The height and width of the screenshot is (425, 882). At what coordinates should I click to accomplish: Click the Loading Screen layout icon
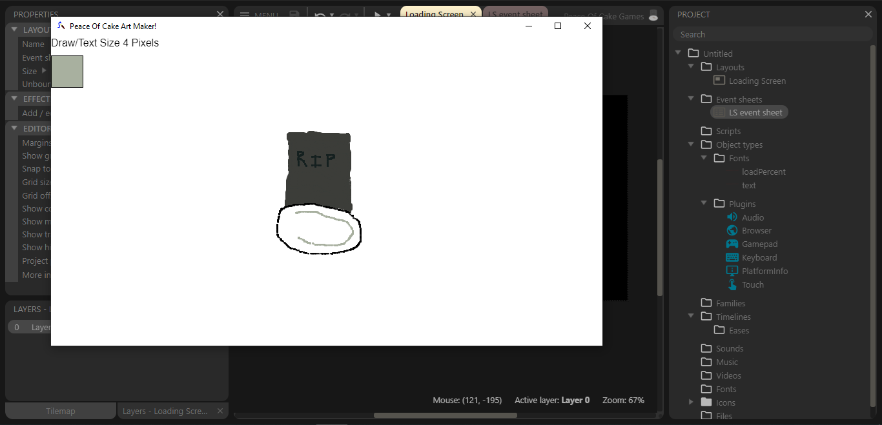719,81
